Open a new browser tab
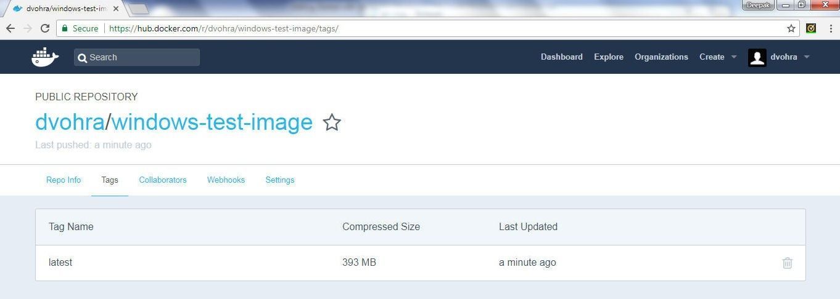 tap(138, 9)
